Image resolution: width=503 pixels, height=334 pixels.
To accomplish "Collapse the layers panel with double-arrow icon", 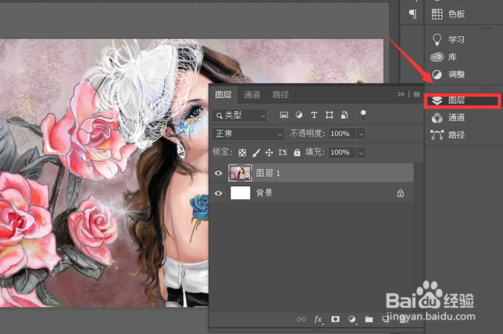I will [x=401, y=94].
